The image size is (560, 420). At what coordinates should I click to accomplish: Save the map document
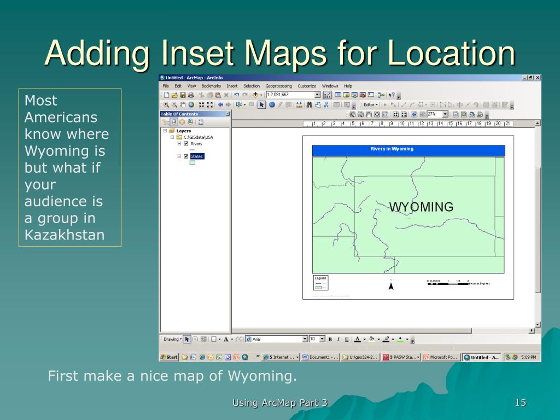click(183, 95)
